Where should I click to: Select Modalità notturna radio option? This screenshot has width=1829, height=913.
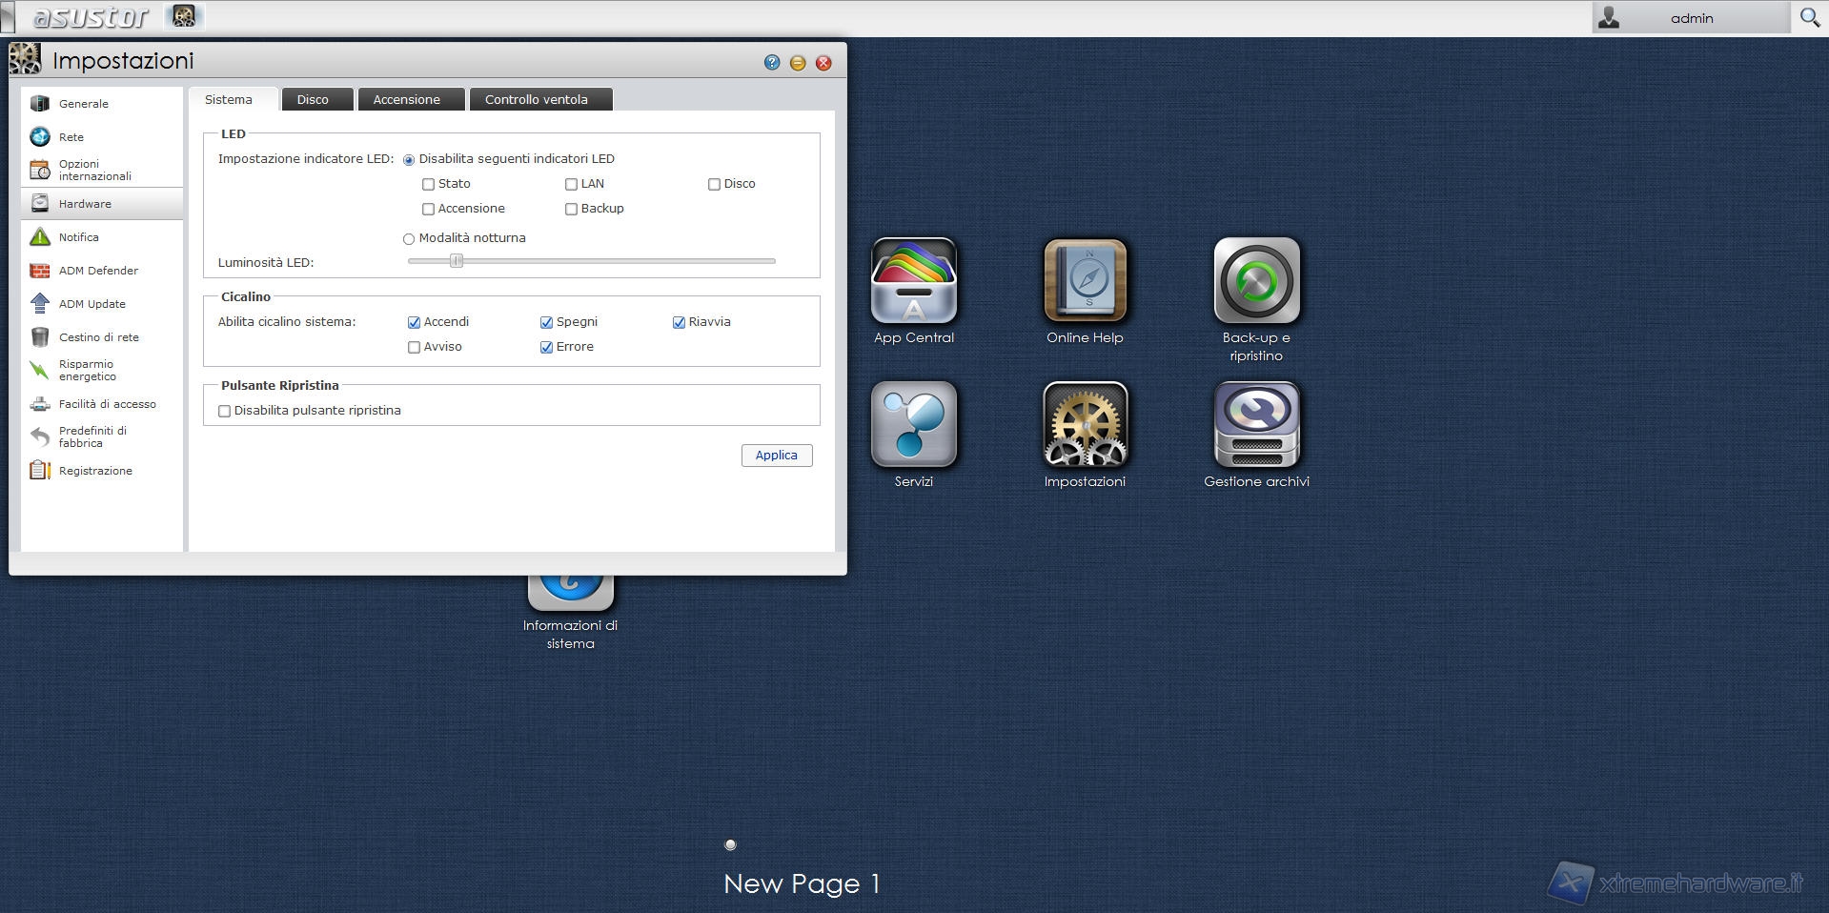409,239
